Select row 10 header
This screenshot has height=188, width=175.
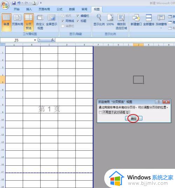point(3,117)
